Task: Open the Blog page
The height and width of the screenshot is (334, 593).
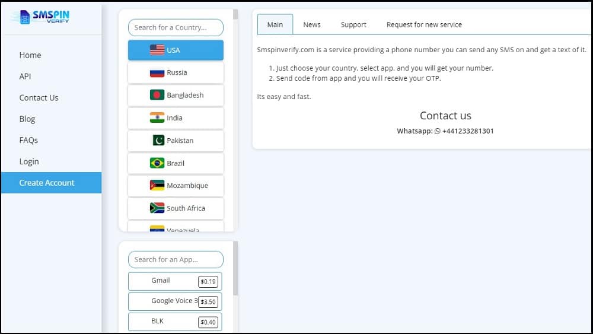Action: pyautogui.click(x=27, y=119)
